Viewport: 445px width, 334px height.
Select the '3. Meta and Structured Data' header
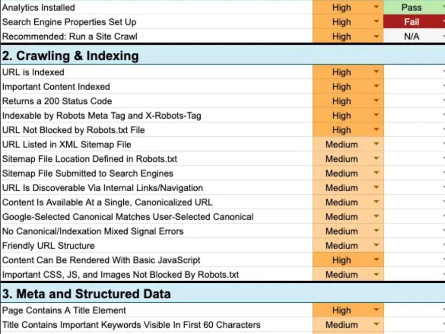click(222, 293)
